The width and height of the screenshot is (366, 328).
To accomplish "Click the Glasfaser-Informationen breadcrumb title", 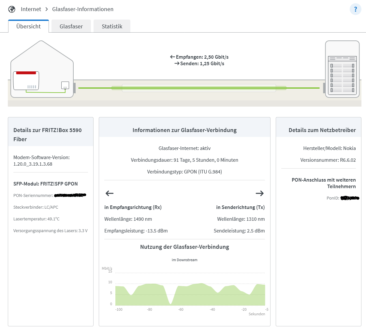I will pyautogui.click(x=83, y=9).
